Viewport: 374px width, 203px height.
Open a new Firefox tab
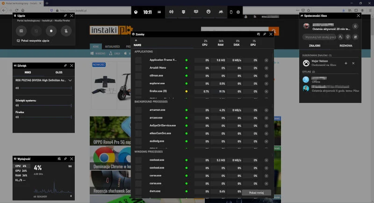(47, 3)
